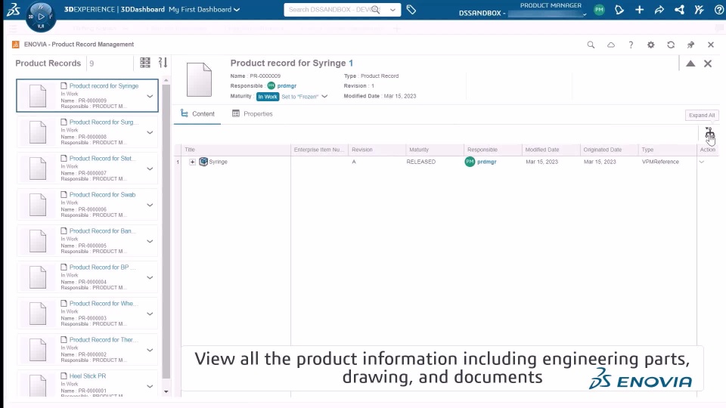Open the maturity state dropdown arrow
726x408 pixels.
[324, 97]
